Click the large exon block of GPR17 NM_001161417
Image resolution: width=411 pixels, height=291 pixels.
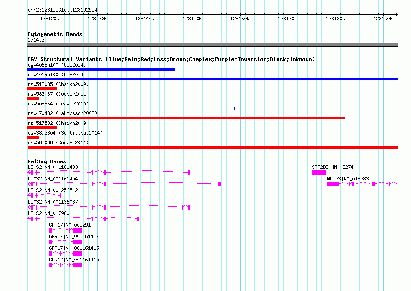click(77, 242)
